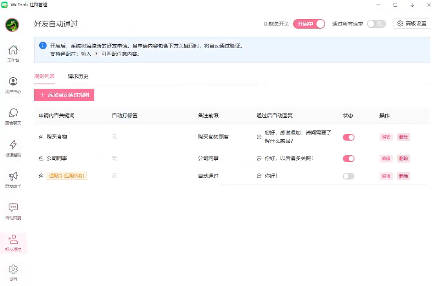Turn off the 功能总开关 master switch
This screenshot has width=432, height=286.
309,24
